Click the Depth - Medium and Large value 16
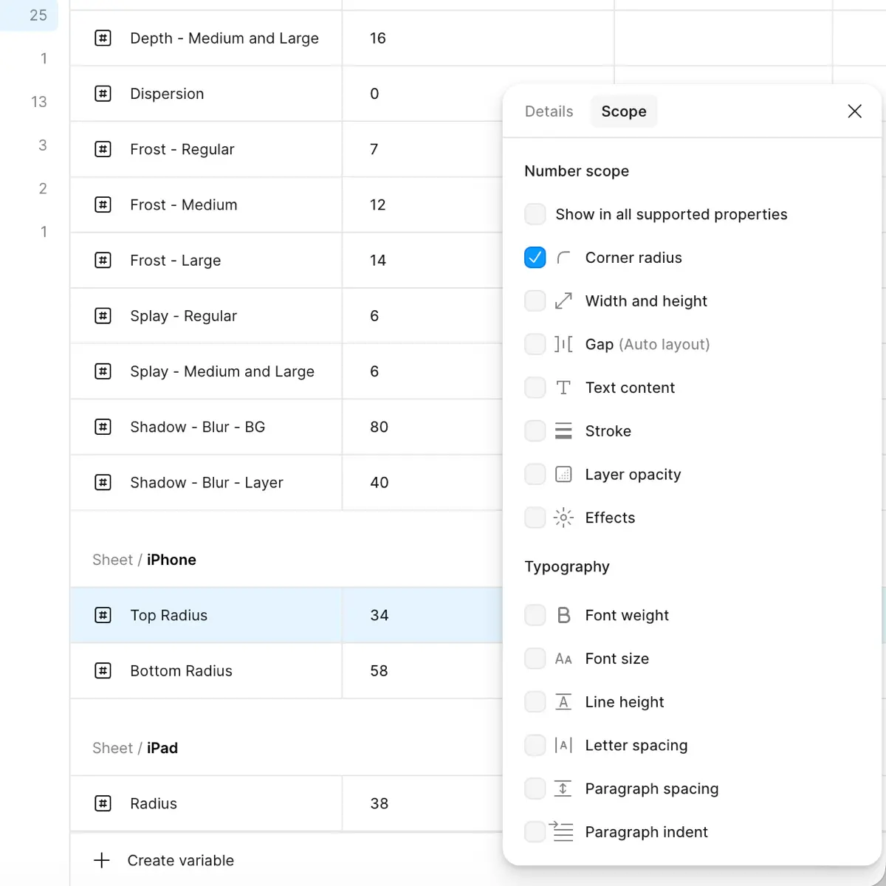The height and width of the screenshot is (886, 886). click(378, 38)
